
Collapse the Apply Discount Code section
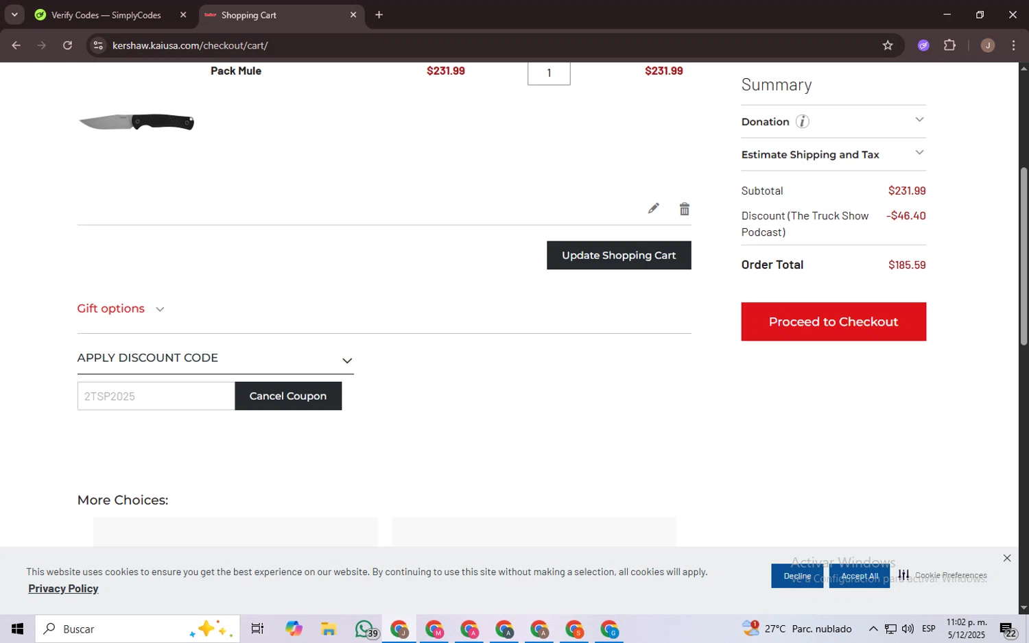(x=347, y=361)
